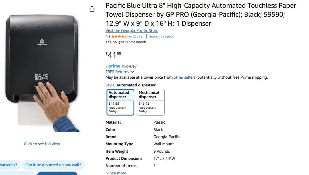Click the product title text
309x175 pixels.
201,14
